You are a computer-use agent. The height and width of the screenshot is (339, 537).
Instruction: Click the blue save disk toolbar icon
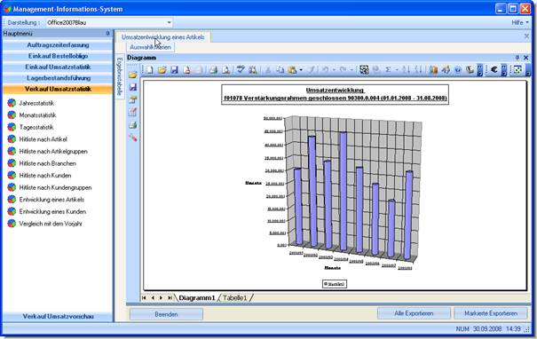[174, 70]
